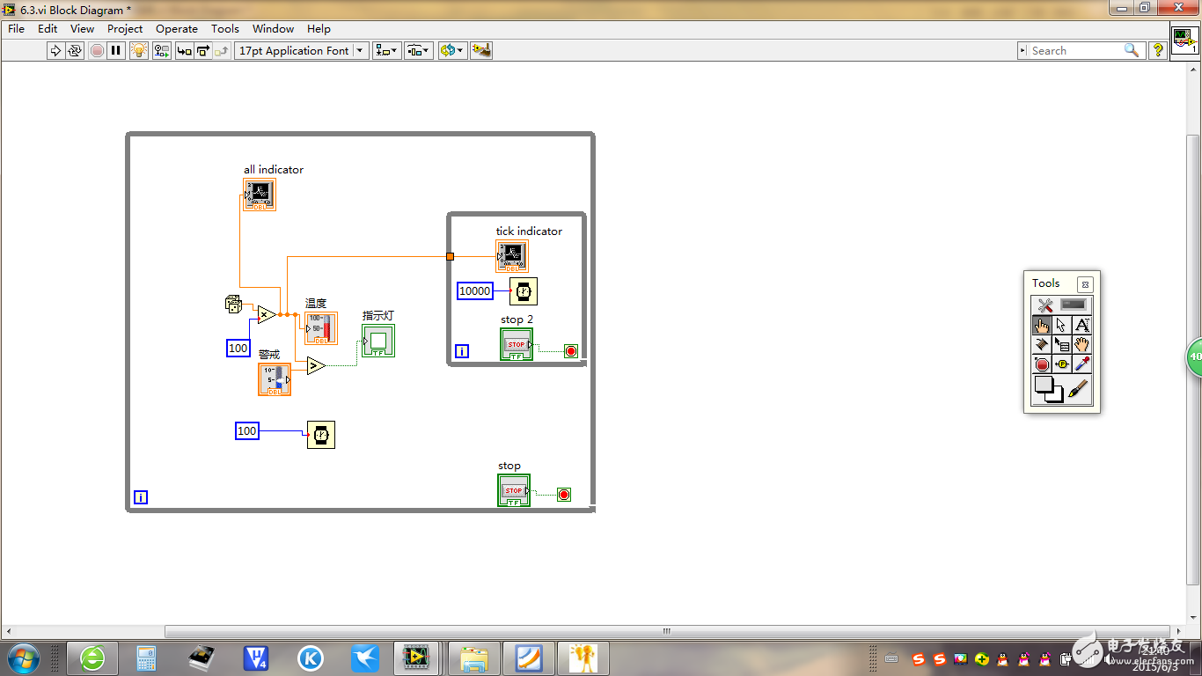Click the 温度 thermometer terminal
The image size is (1202, 676).
tap(321, 328)
